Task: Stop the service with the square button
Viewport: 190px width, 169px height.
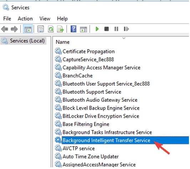Action: pyautogui.click(x=107, y=29)
